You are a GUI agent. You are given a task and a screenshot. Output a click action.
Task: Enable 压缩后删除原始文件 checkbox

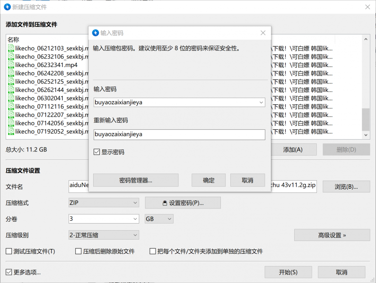79,251
